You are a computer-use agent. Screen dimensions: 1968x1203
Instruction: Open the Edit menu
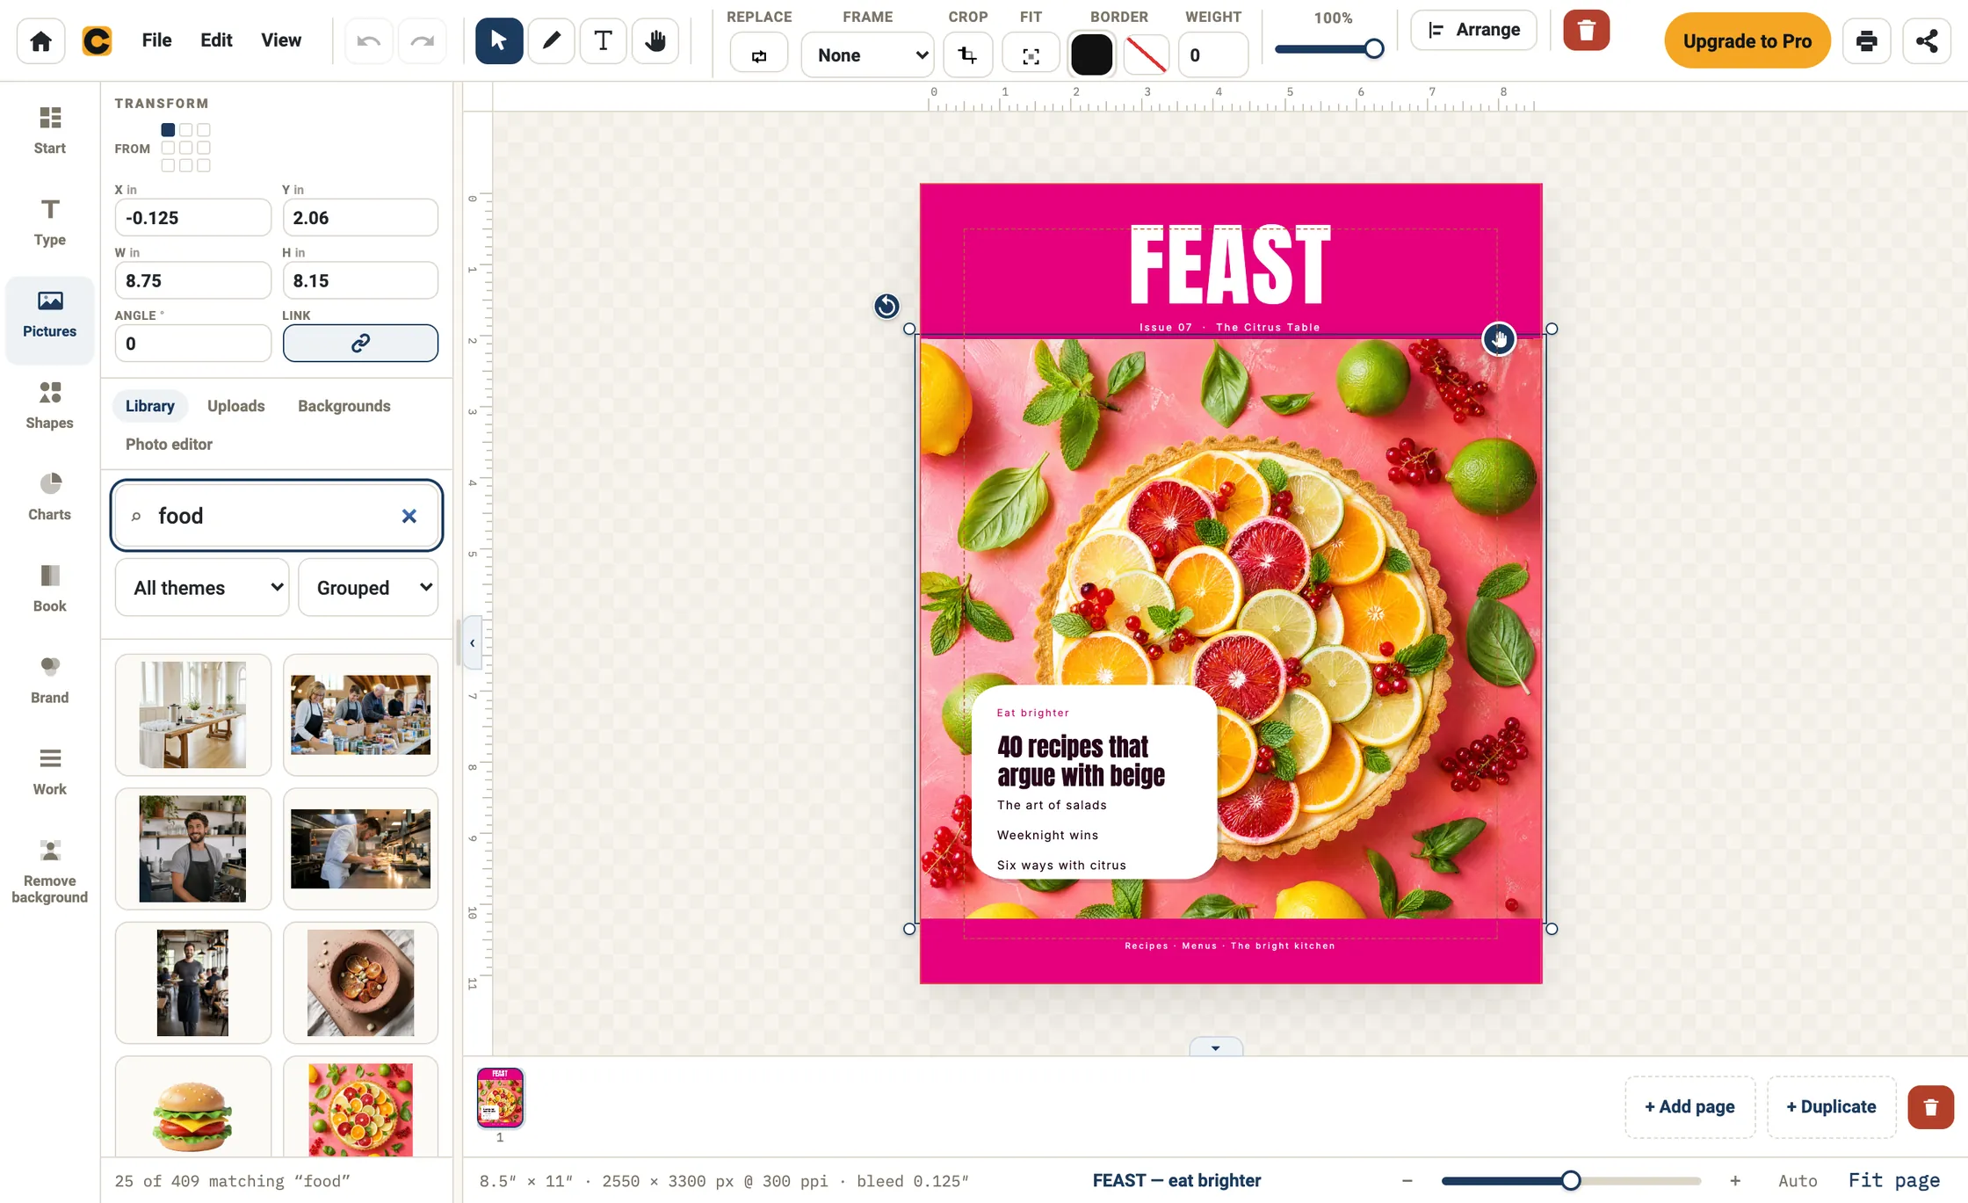pyautogui.click(x=216, y=40)
